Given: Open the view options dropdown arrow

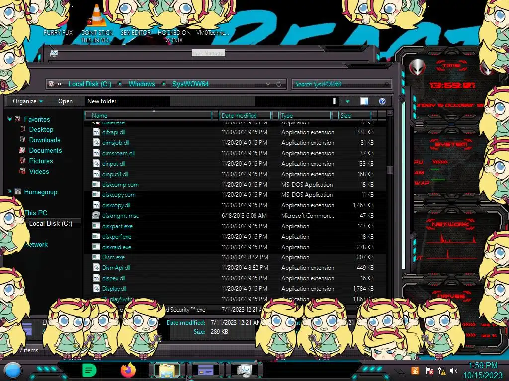Looking at the screenshot, I should pos(347,101).
